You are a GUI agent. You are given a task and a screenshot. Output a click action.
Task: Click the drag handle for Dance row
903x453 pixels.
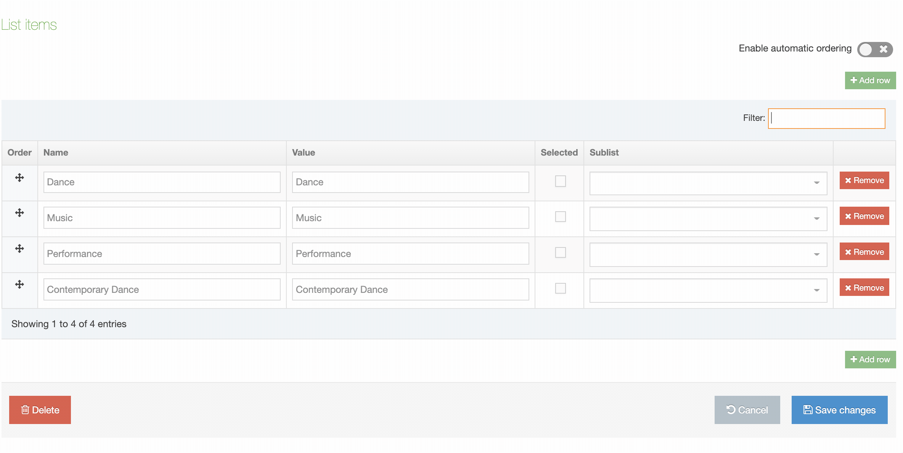[x=19, y=178]
